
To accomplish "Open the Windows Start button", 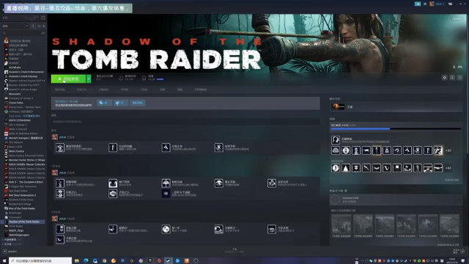I will pyautogui.click(x=4, y=261).
